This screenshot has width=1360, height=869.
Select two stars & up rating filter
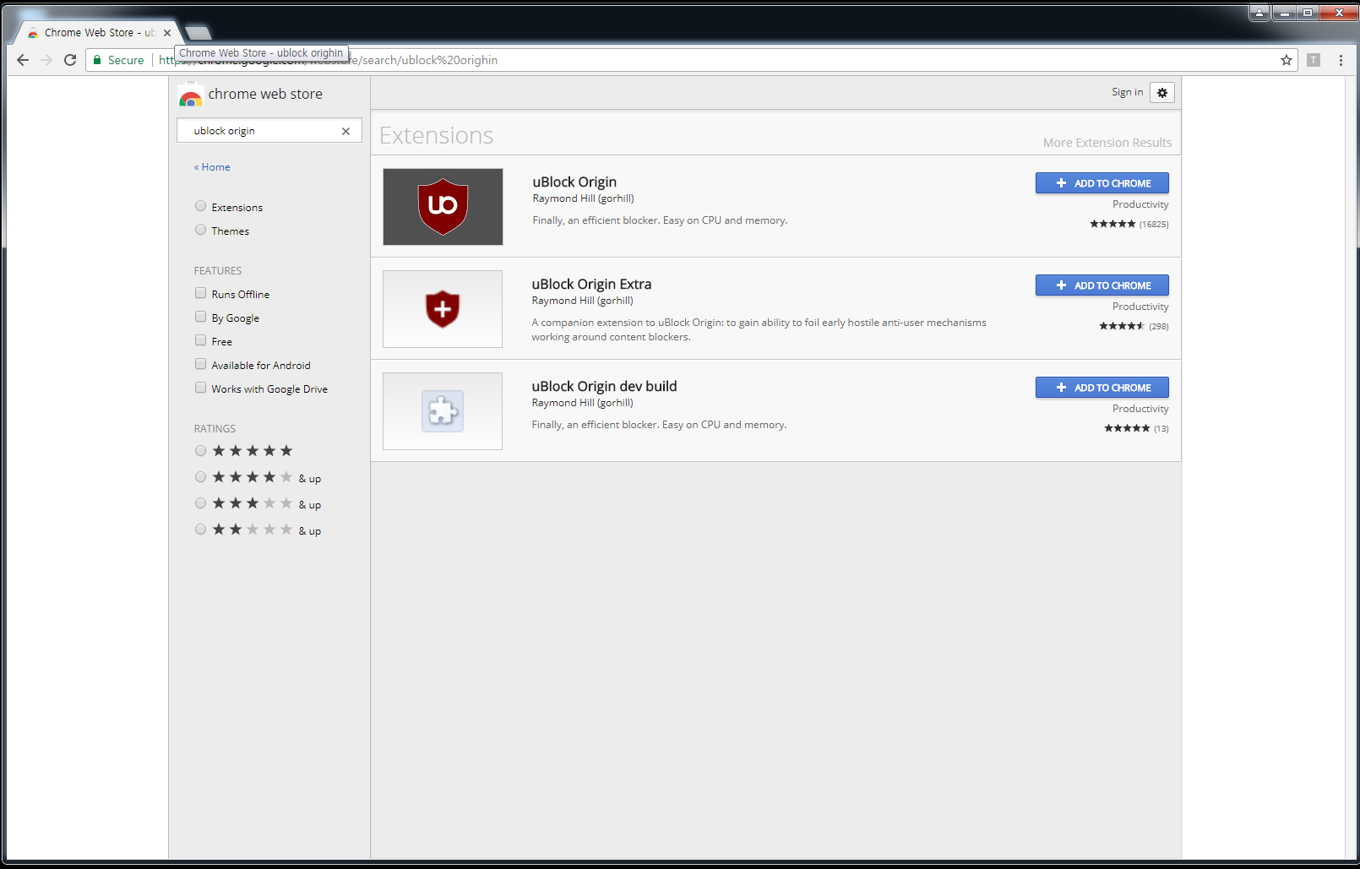pos(200,530)
